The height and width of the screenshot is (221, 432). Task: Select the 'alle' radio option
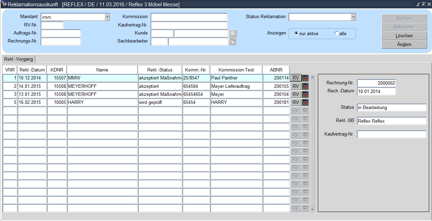click(336, 33)
